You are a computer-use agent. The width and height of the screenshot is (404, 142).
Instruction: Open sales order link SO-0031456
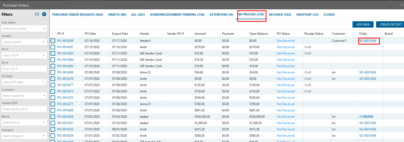point(367,41)
